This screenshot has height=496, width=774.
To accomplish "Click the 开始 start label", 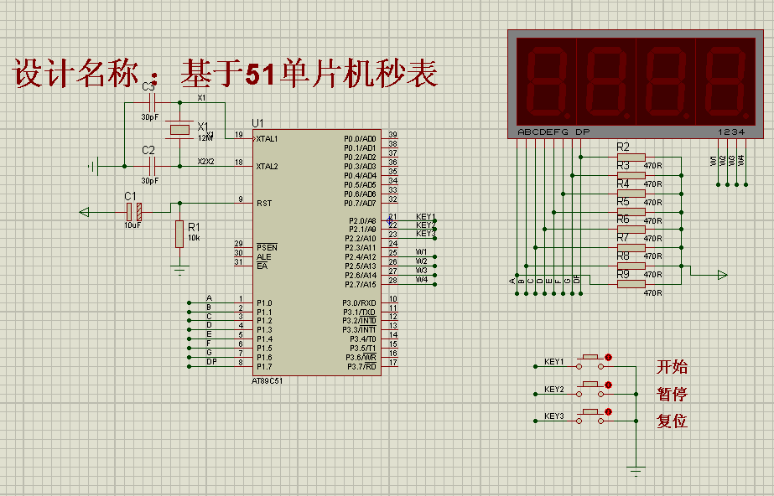I will coord(671,366).
